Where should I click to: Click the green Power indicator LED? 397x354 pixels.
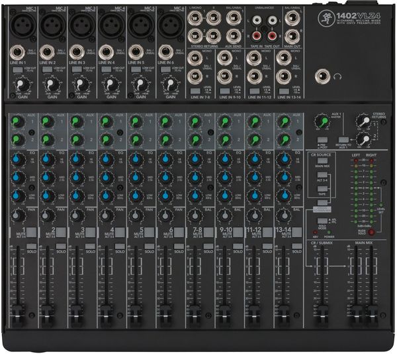coord(329,232)
